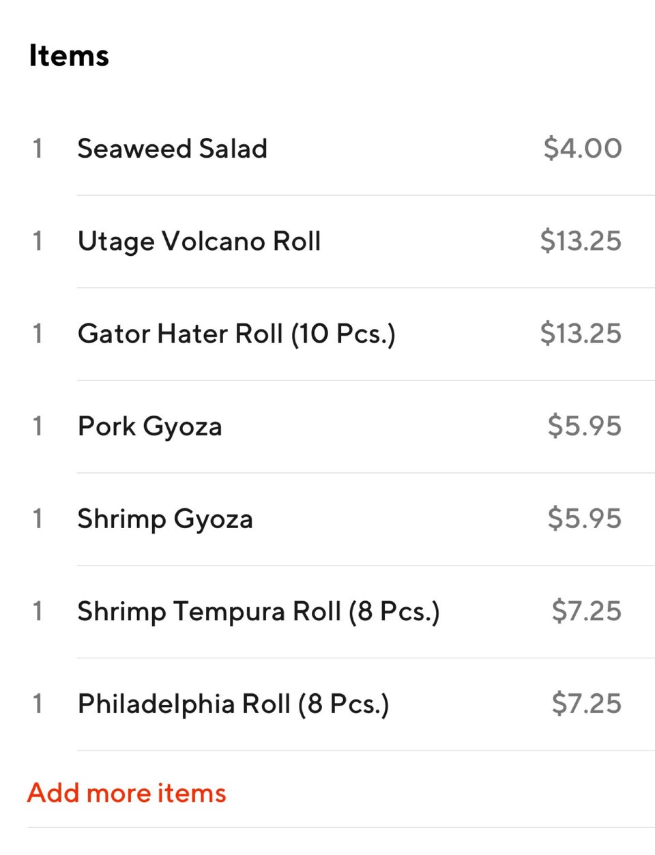Image resolution: width=655 pixels, height=855 pixels.
Task: Tap the quantity beside Gator Hater Roll
Action: 38,334
